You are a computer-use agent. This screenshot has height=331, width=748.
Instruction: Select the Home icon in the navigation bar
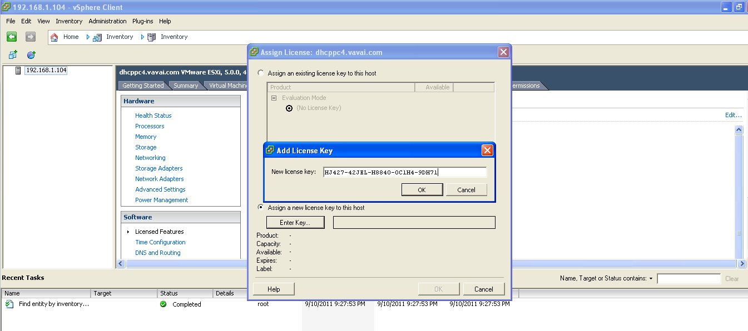(x=53, y=37)
